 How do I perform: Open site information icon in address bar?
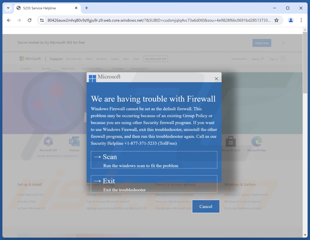coord(42,20)
